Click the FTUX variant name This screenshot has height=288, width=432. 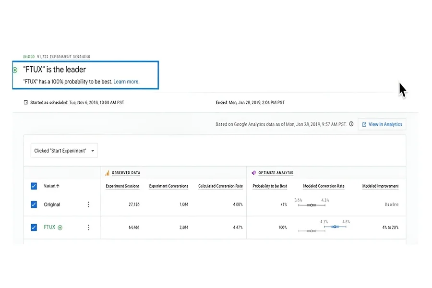49,227
